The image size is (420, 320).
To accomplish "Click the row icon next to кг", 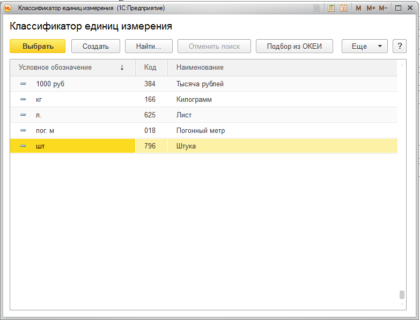I will coord(23,100).
